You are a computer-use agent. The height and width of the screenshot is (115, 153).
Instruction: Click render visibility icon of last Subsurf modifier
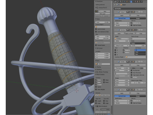pyautogui.click(x=128, y=90)
